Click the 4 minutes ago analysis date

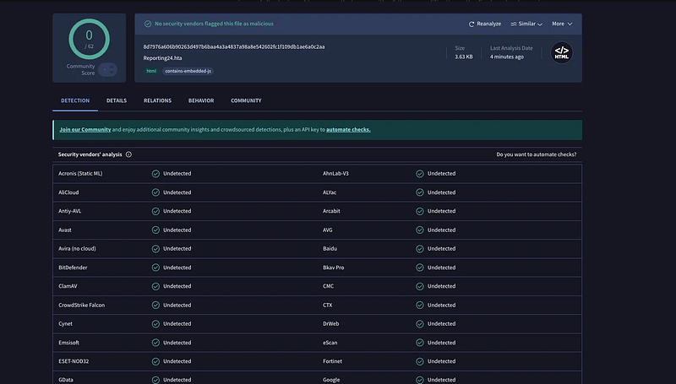506,57
